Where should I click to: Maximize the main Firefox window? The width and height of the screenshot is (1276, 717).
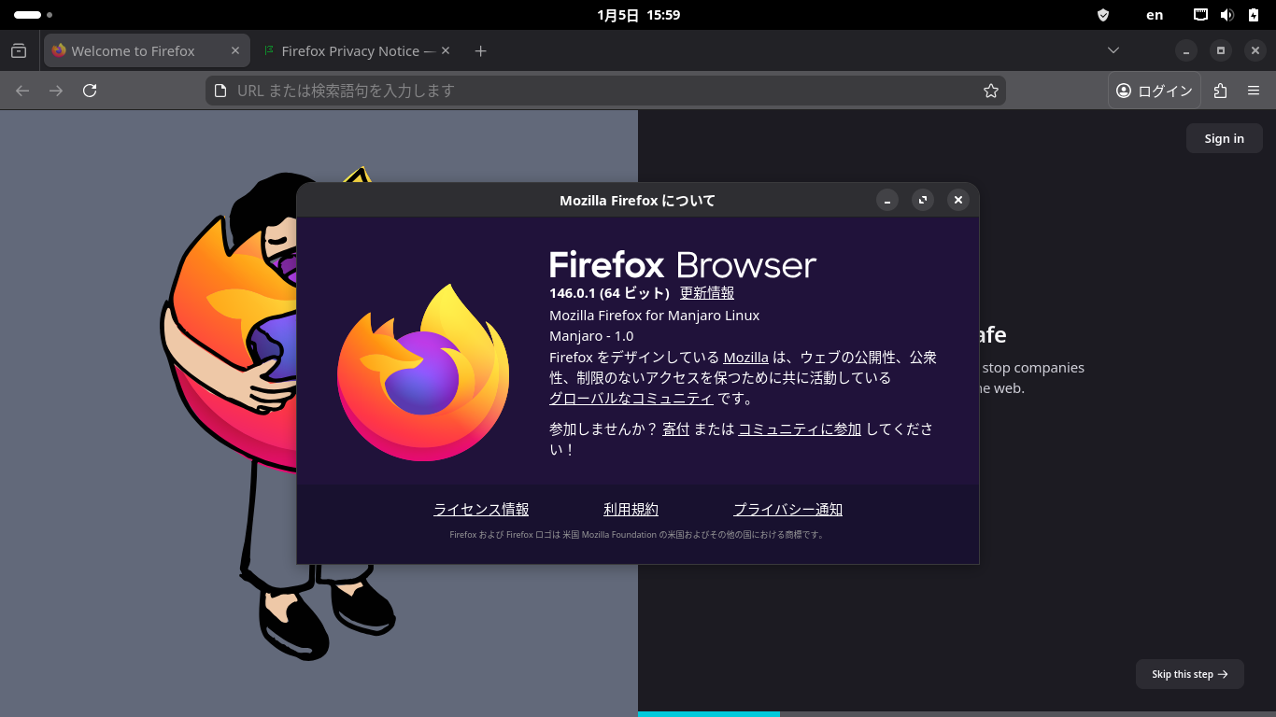tap(1220, 50)
